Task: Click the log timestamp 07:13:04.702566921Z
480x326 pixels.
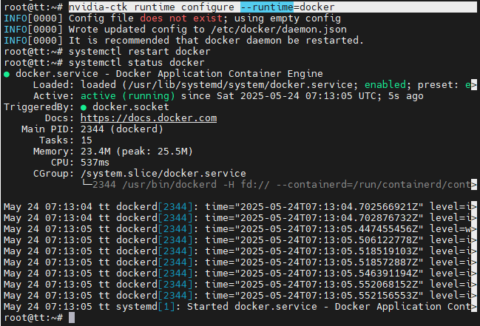Action: (x=362, y=207)
